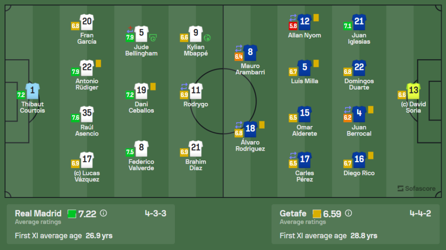Click the info icon beside Getafe's 6.59 rating
This screenshot has height=250, width=446.
click(x=349, y=213)
